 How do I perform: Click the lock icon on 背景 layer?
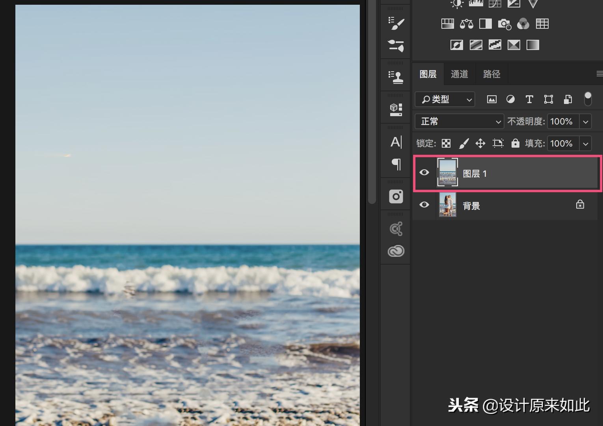coord(580,204)
